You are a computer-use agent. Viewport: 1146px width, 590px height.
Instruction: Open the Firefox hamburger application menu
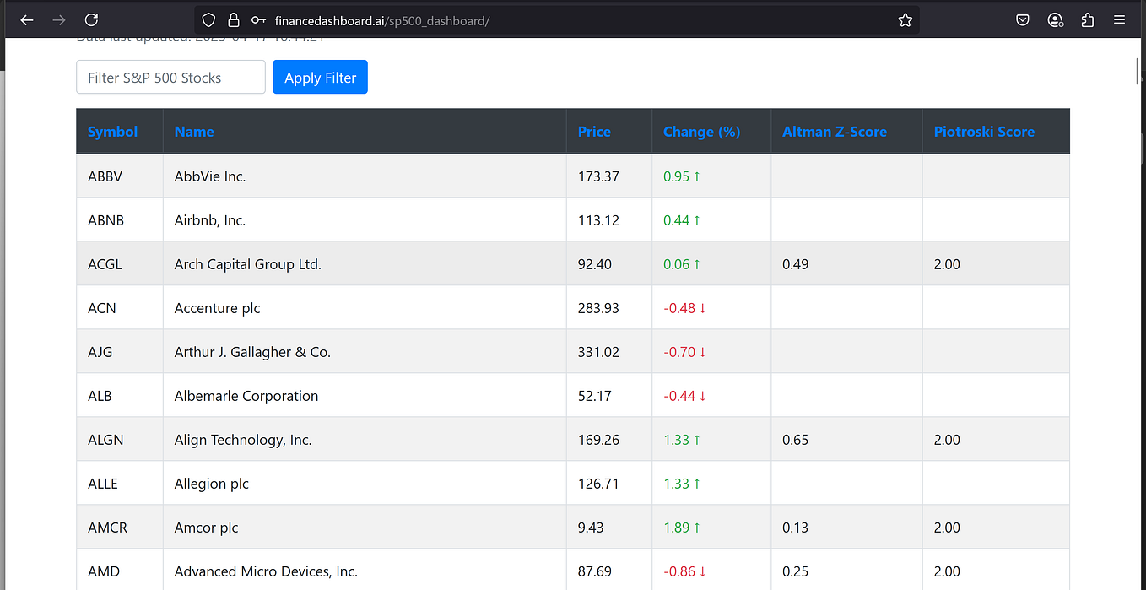pos(1119,19)
